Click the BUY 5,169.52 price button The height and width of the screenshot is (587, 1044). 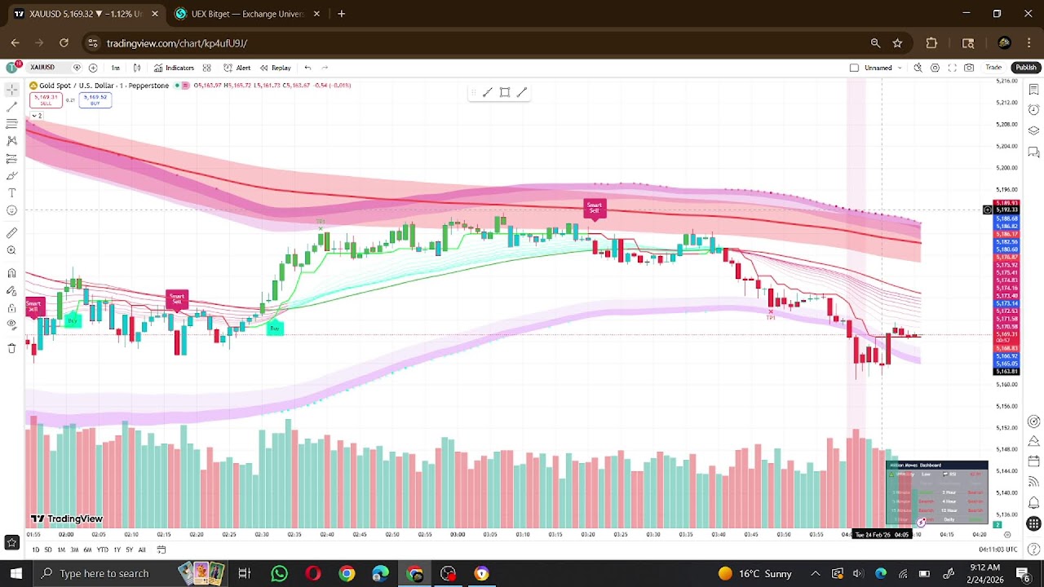95,100
